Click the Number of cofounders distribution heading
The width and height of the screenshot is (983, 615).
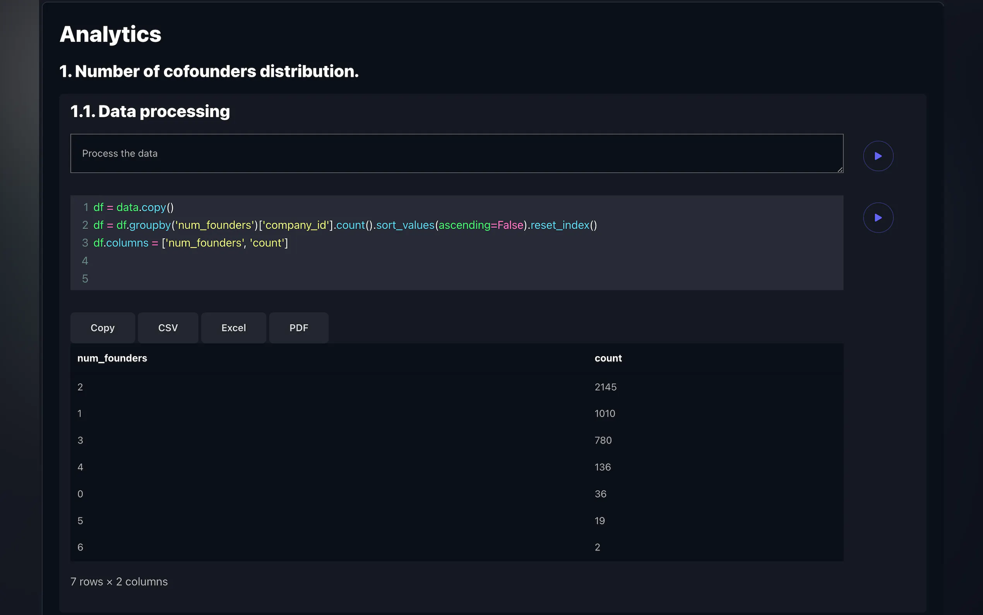(x=209, y=71)
